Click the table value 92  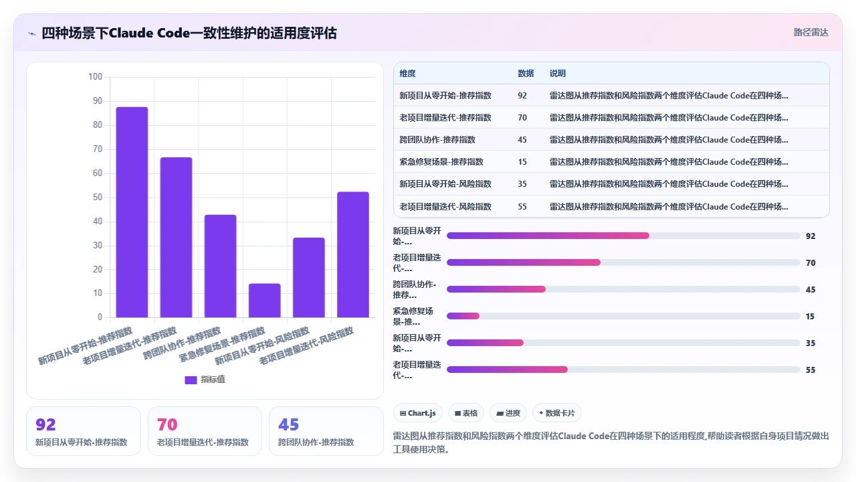[522, 96]
